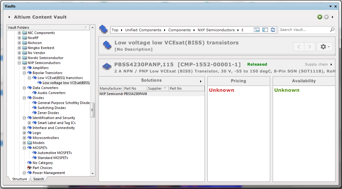Expand the Nordic Semiconductor folder
The image size is (342, 189).
19,58
